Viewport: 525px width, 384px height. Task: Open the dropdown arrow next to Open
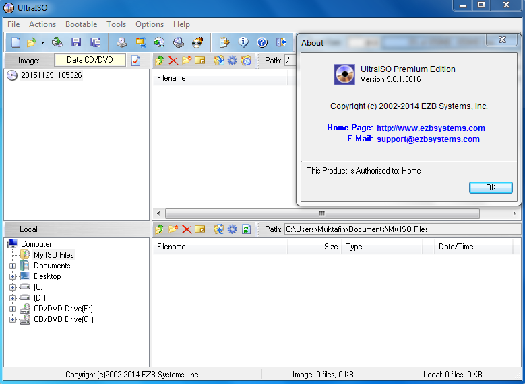tap(42, 42)
